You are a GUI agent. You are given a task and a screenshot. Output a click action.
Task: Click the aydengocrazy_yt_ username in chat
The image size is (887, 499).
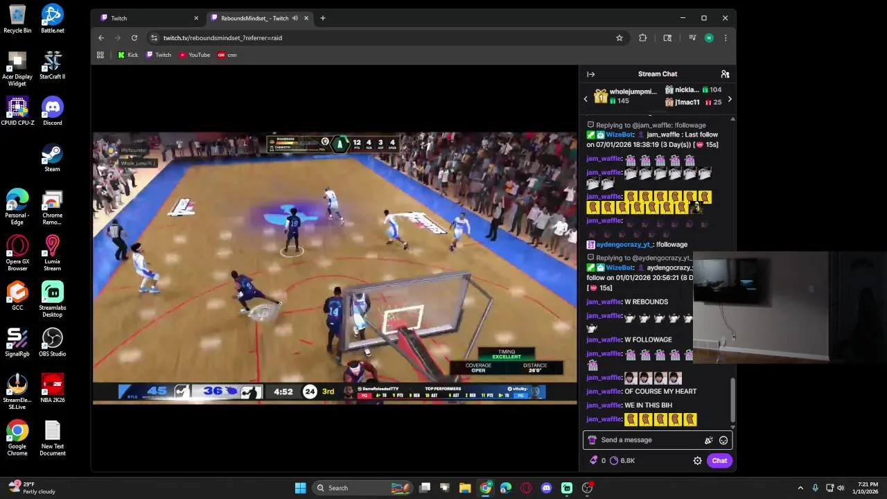(623, 245)
